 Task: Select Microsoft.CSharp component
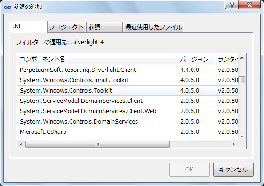click(128, 132)
